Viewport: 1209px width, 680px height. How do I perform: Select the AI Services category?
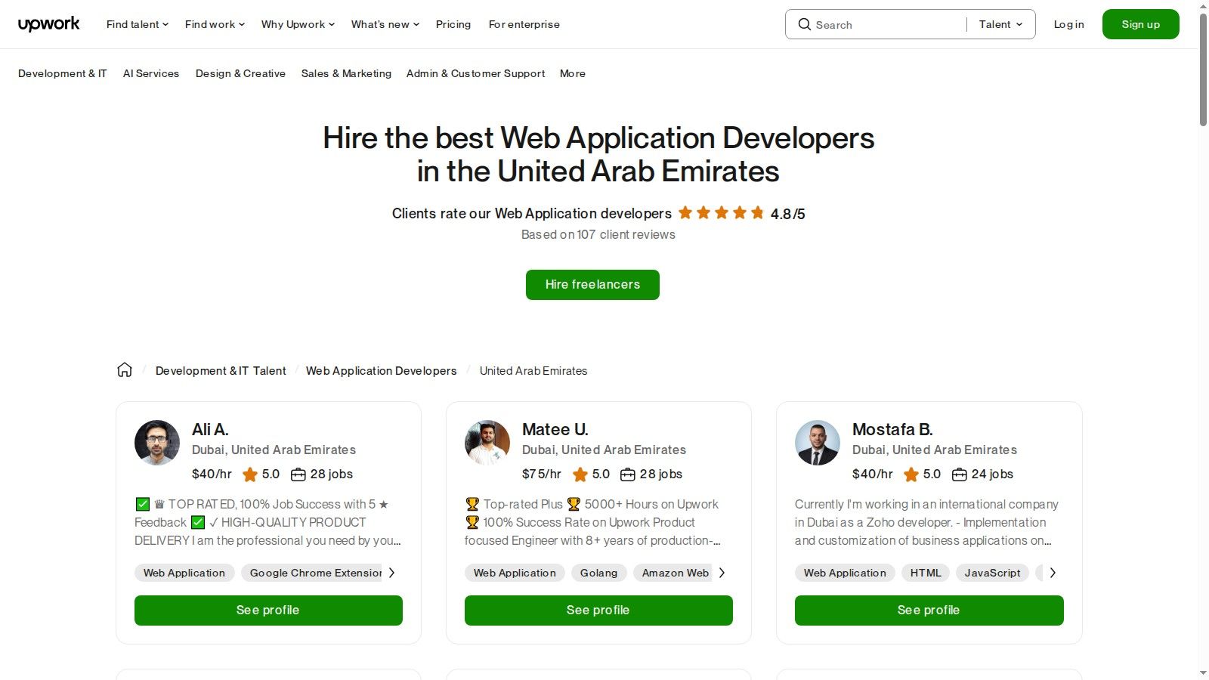[151, 73]
